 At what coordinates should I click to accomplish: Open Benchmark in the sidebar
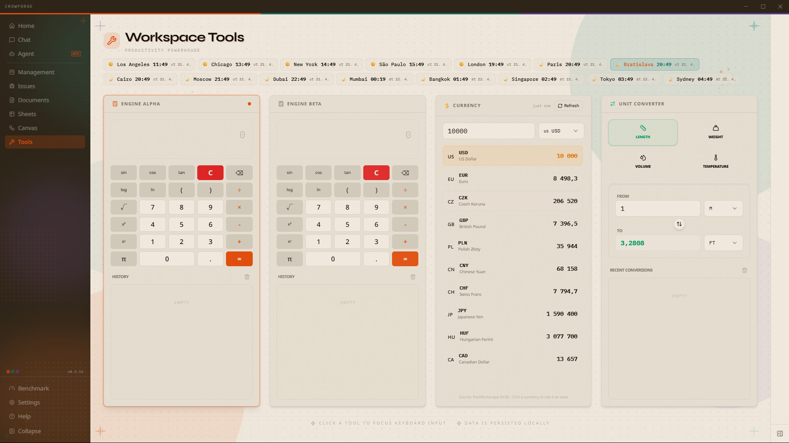pyautogui.click(x=45, y=388)
